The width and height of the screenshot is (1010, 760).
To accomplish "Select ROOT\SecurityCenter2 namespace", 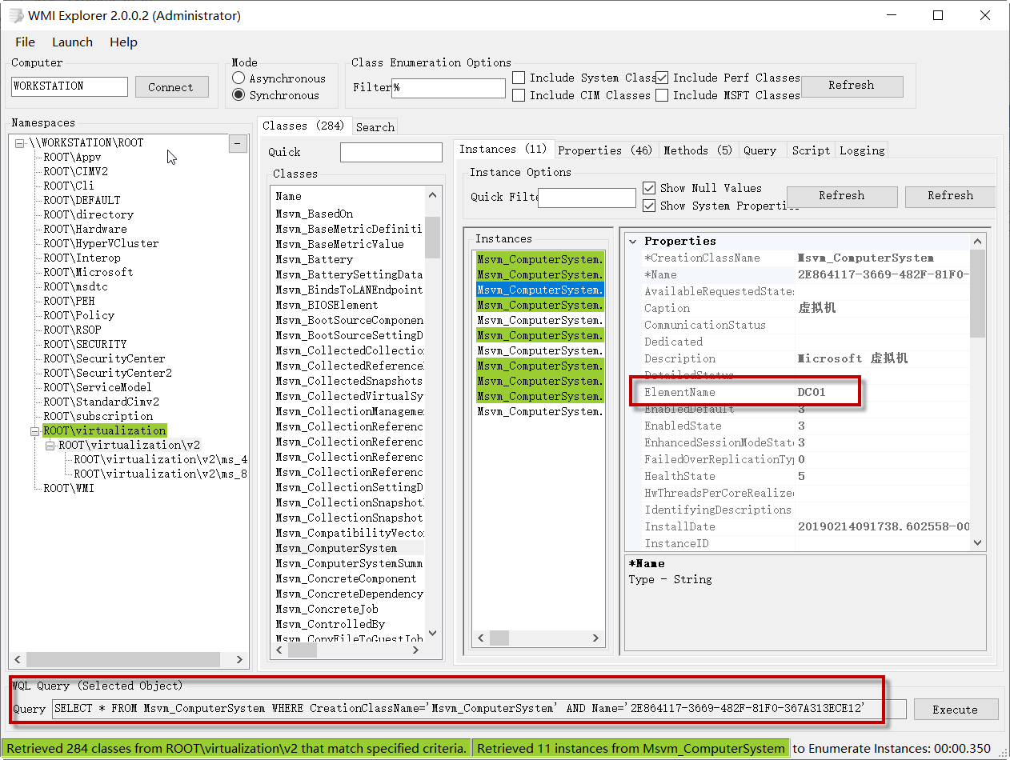I will [x=107, y=374].
